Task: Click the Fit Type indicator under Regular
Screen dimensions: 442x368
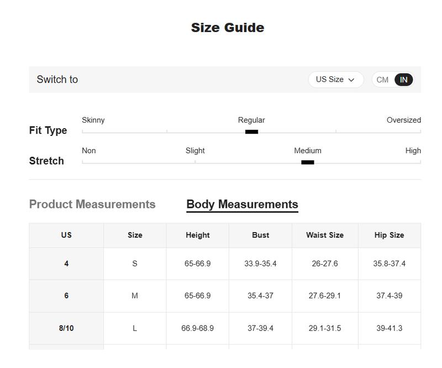Action: (251, 132)
